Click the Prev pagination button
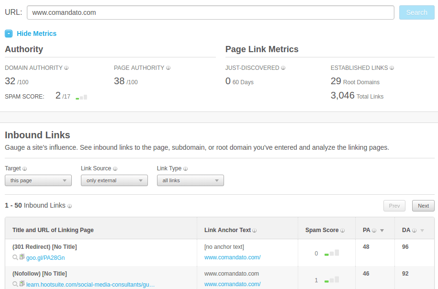This screenshot has height=289, width=438. [x=394, y=206]
